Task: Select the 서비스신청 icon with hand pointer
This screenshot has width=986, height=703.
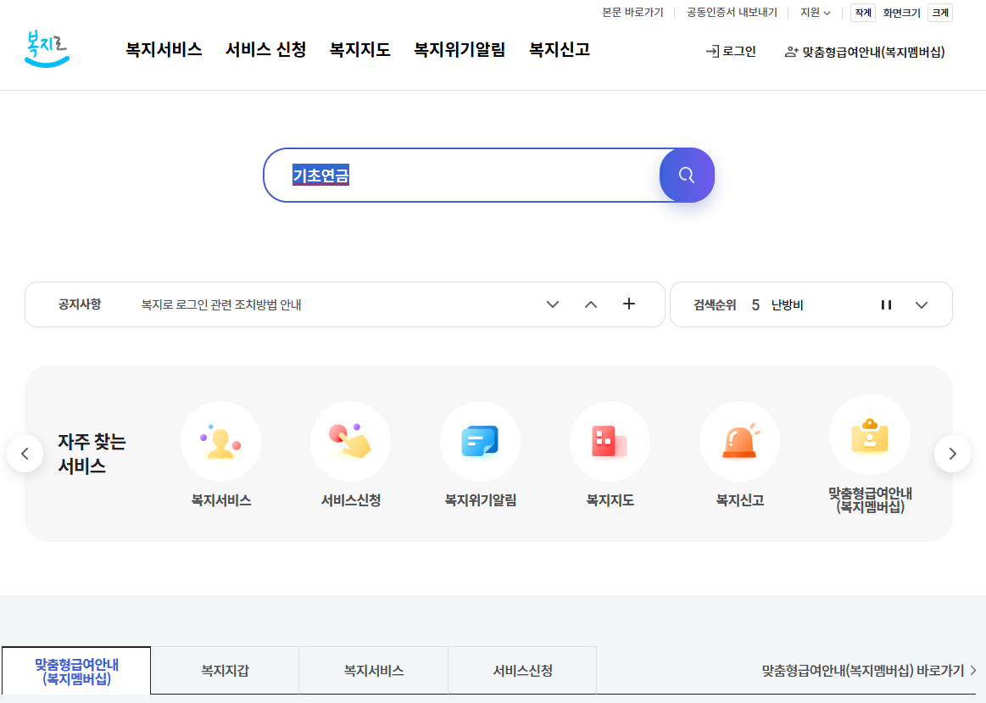Action: tap(350, 441)
